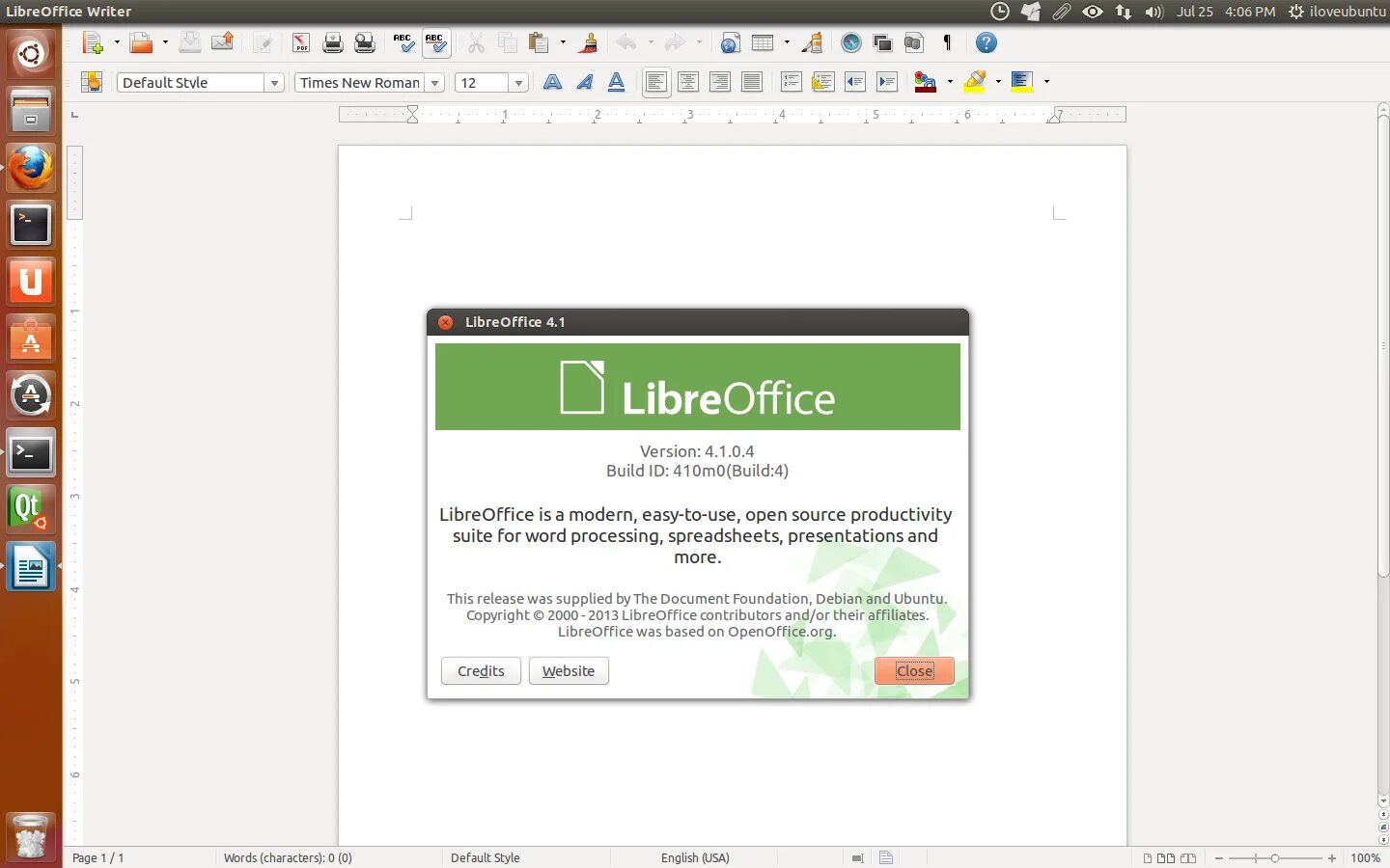
Task: Switch to book view layout
Action: click(x=1188, y=857)
